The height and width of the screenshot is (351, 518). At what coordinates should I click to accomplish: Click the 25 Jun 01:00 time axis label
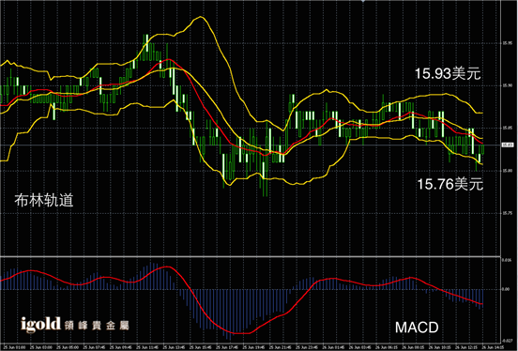(x=14, y=347)
